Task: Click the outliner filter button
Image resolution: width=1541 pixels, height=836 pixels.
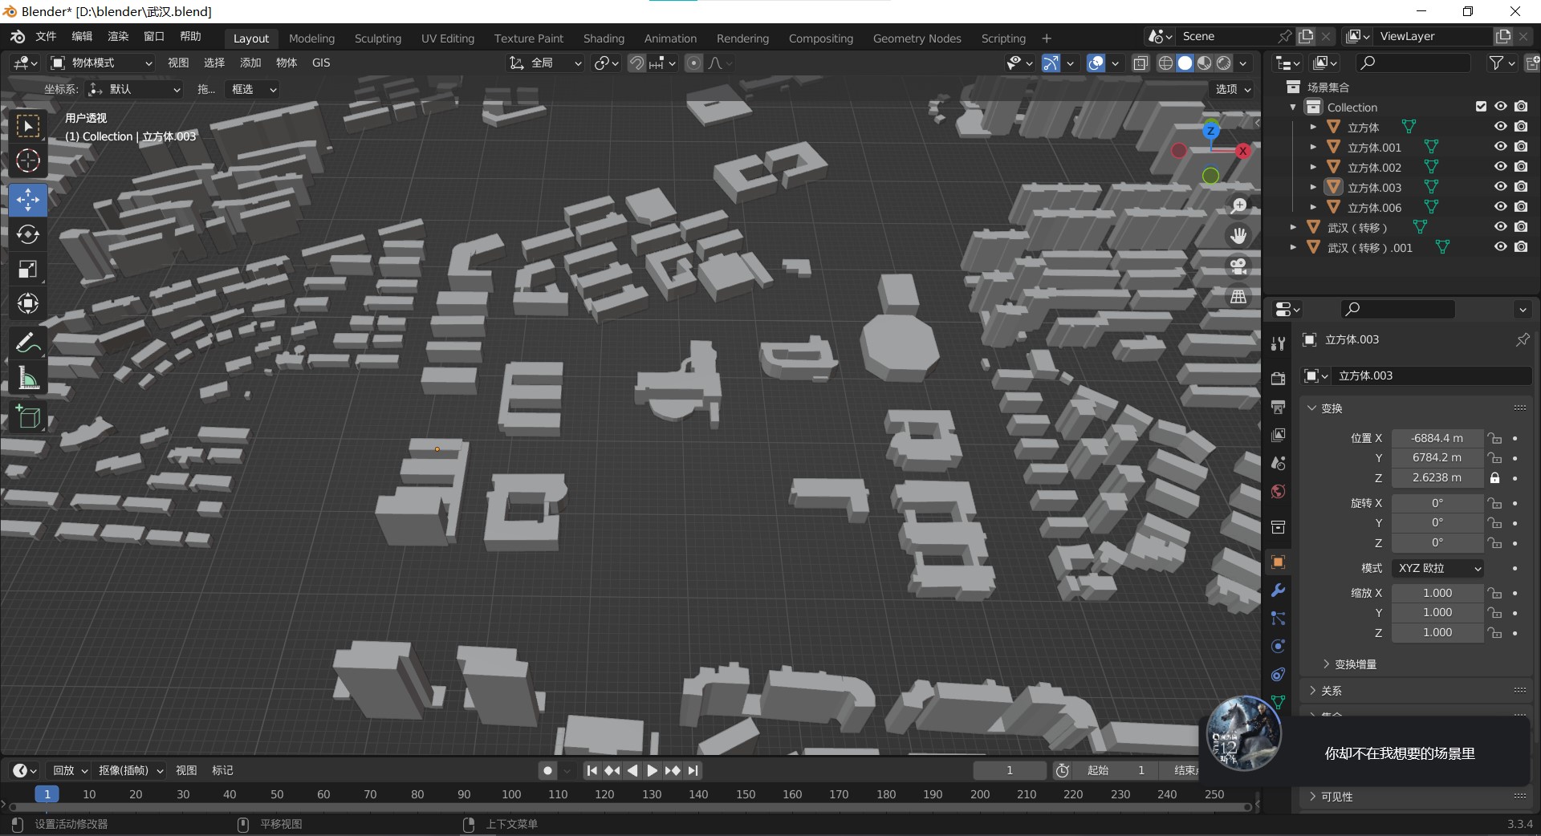Action: (x=1496, y=63)
